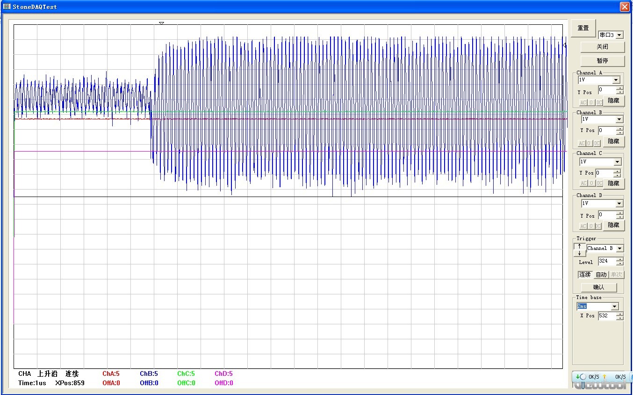Image resolution: width=633 pixels, height=395 pixels.
Task: Select 单次 single trigger mode
Action: 617,275
